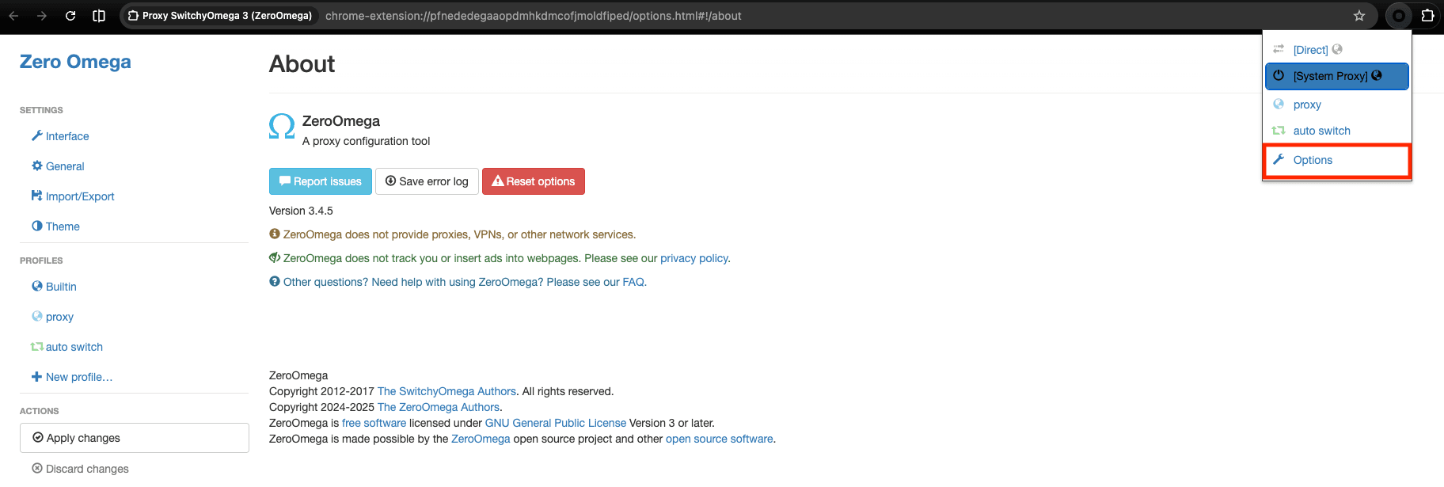Click the wrench icon beside Options in popup
The height and width of the screenshot is (487, 1444).
[1279, 159]
